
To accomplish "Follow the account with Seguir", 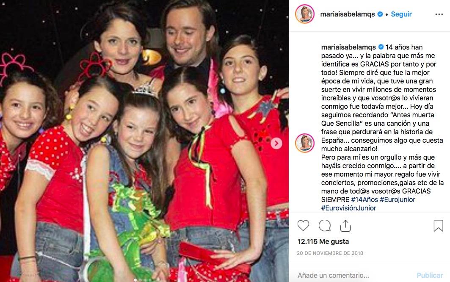I will tap(401, 14).
